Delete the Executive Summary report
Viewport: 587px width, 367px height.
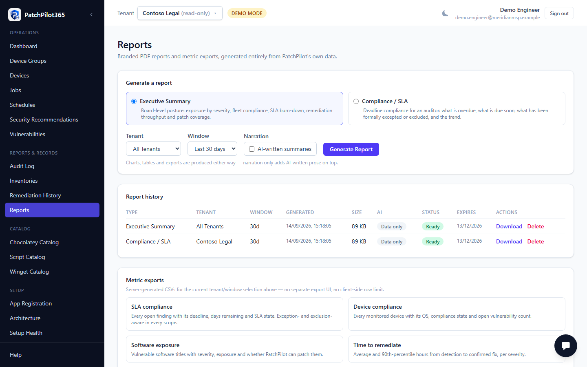tap(536, 226)
